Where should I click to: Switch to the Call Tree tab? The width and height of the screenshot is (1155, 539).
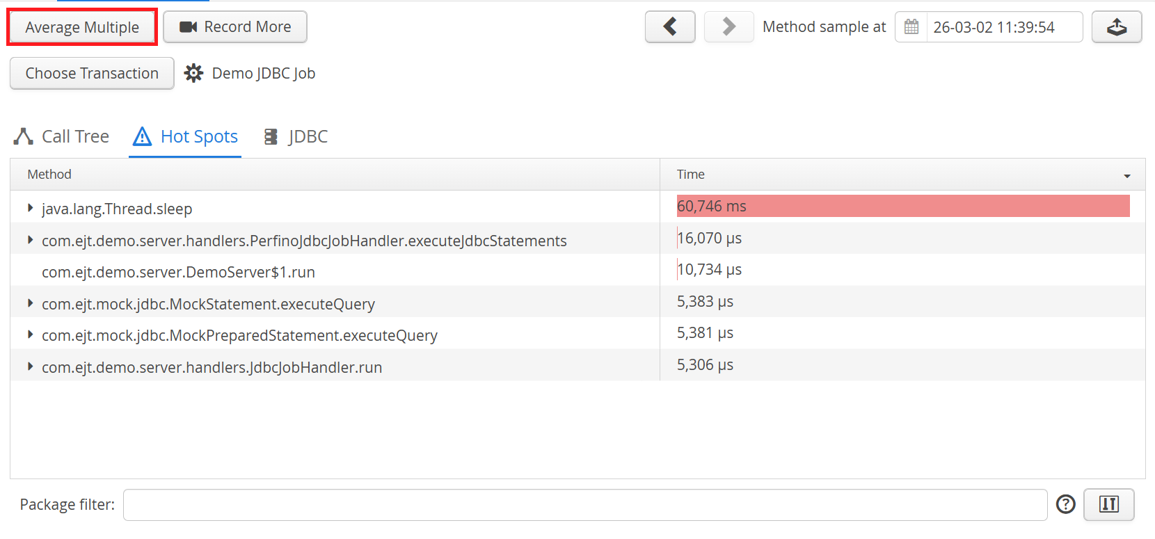(62, 136)
